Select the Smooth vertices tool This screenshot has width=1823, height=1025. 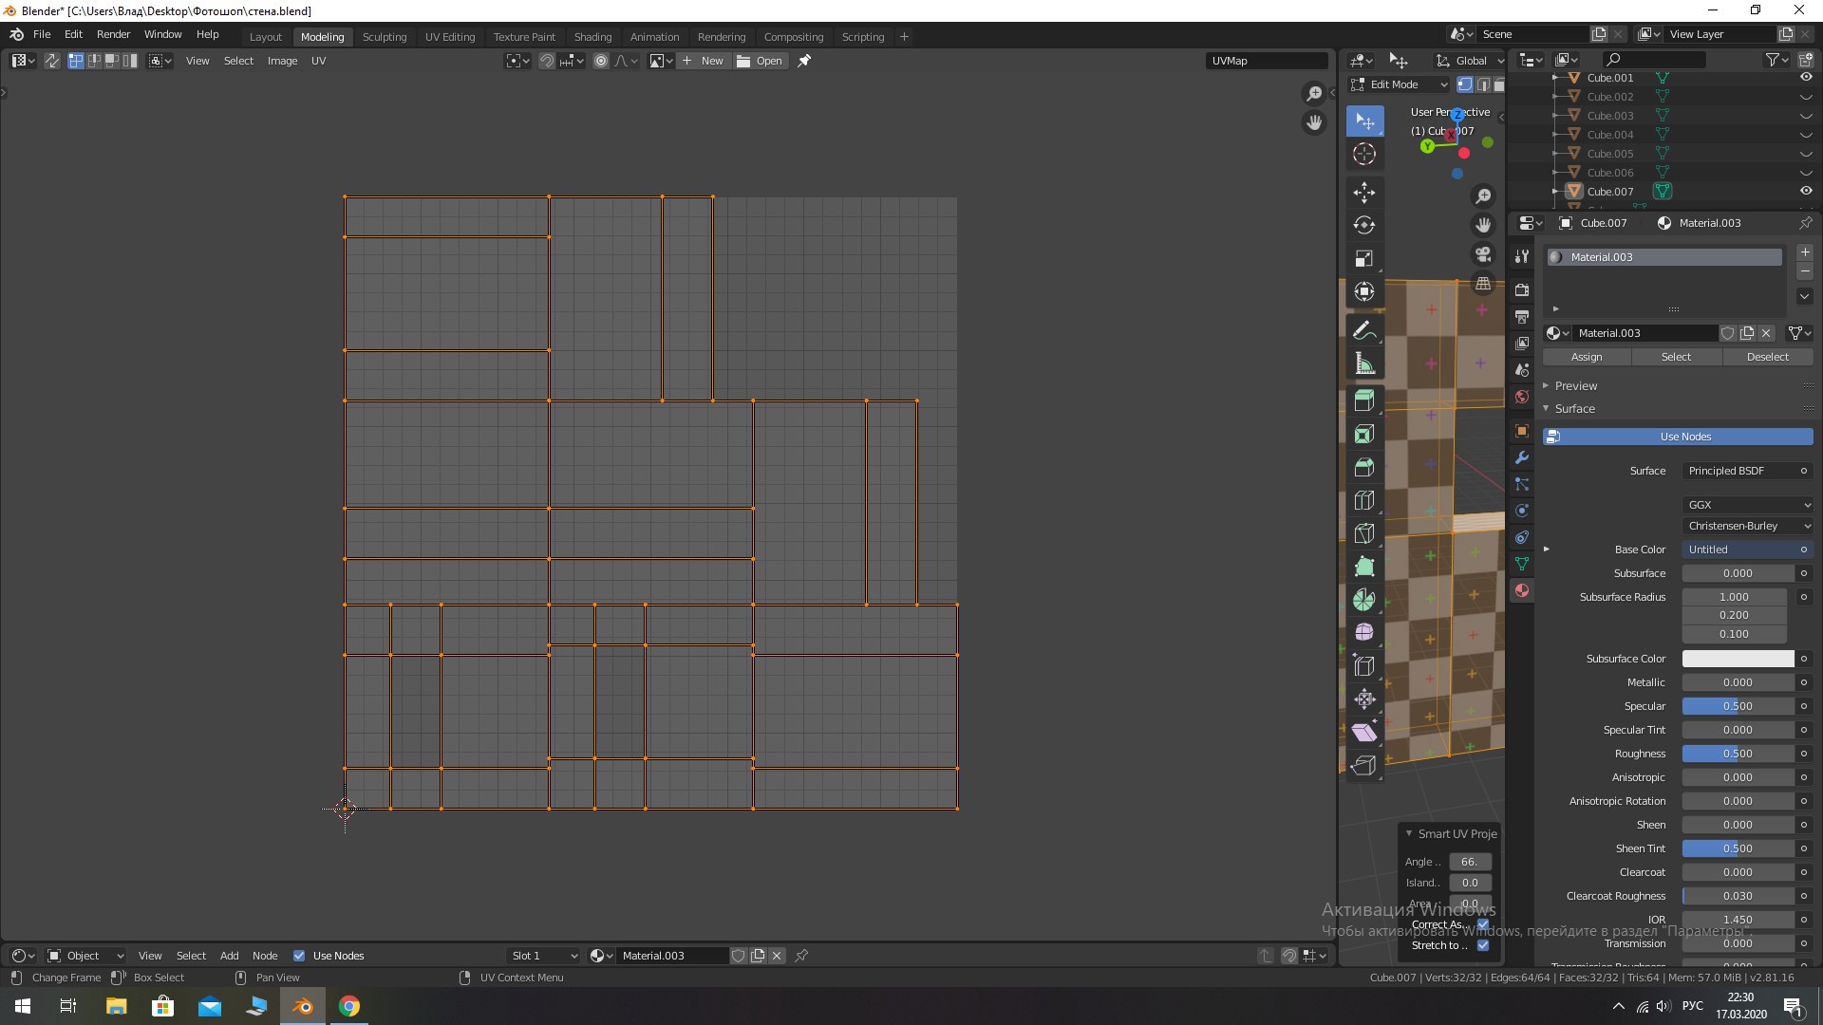pos(1364,632)
